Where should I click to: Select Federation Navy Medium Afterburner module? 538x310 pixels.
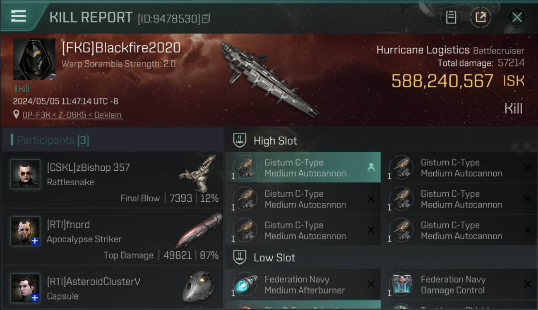303,284
